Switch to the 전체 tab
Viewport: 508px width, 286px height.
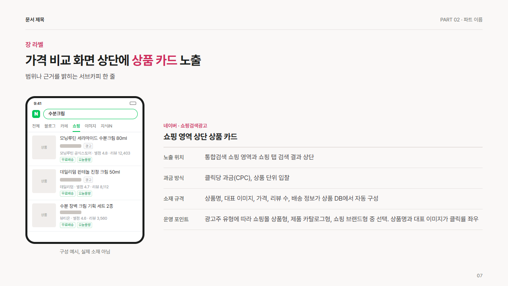coord(36,126)
